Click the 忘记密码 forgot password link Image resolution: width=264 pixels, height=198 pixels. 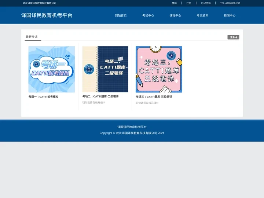coord(206,3)
